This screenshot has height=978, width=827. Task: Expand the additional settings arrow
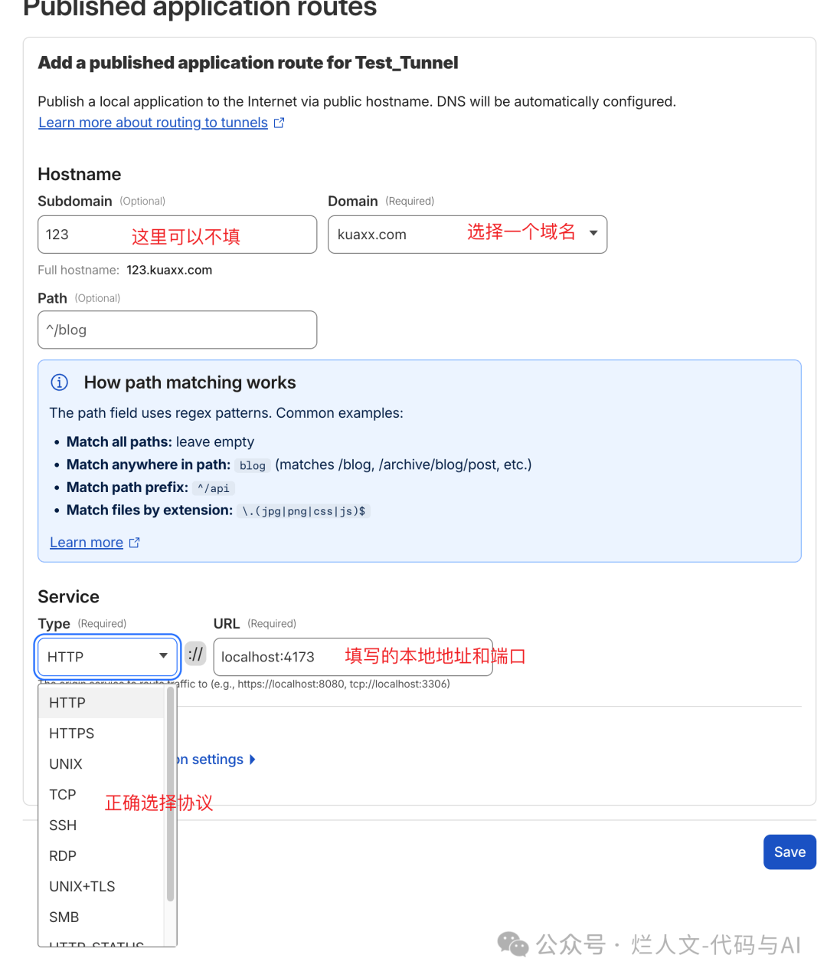253,760
